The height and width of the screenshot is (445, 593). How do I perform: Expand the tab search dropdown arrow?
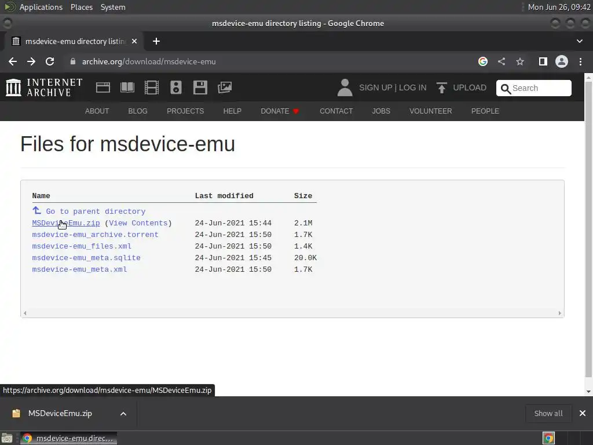point(579,41)
